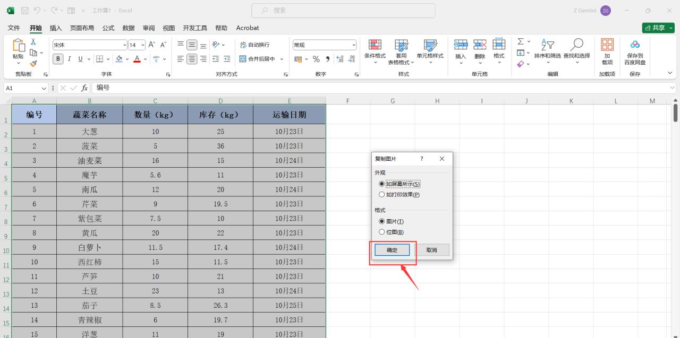Decrease decimal places
This screenshot has height=338, width=680.
click(351, 59)
